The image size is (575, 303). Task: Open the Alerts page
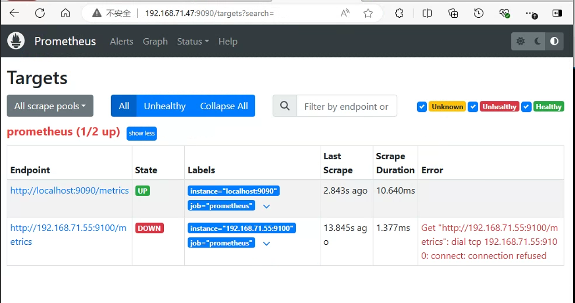(x=121, y=41)
